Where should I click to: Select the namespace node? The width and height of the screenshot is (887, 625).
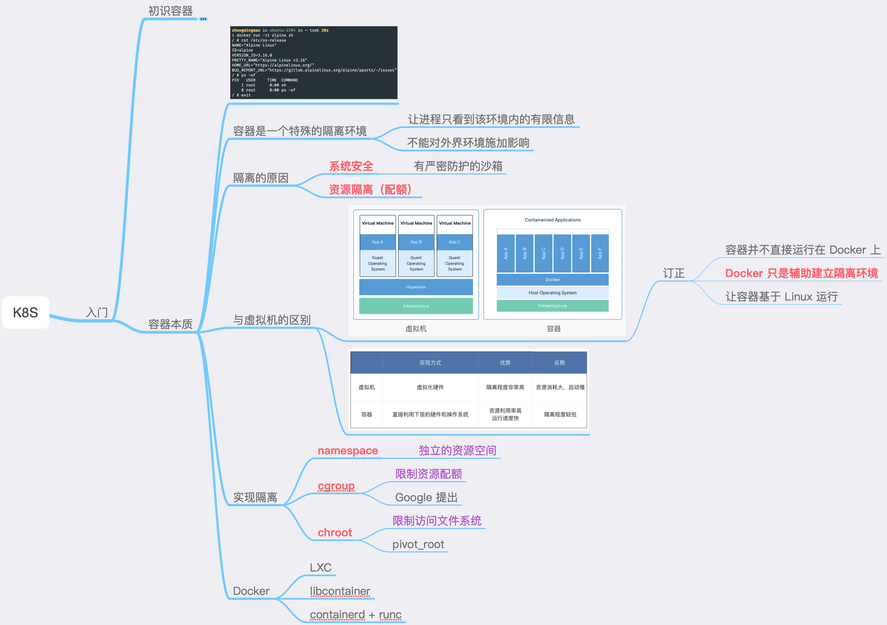pyautogui.click(x=348, y=451)
